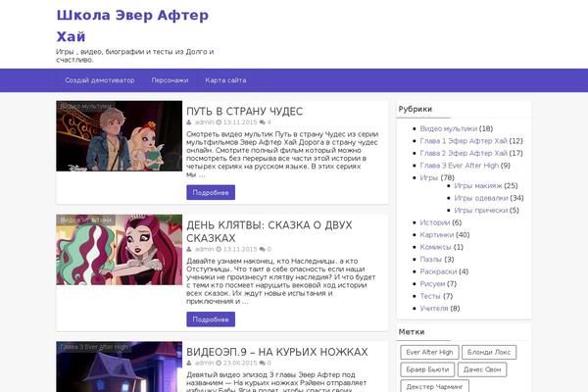This screenshot has height=392, width=588.
Task: Open ДЕНЬ КЛЯТВЫ: СКАЗКА О ДВУХ СКАЗКАХ title
Action: [x=269, y=231]
